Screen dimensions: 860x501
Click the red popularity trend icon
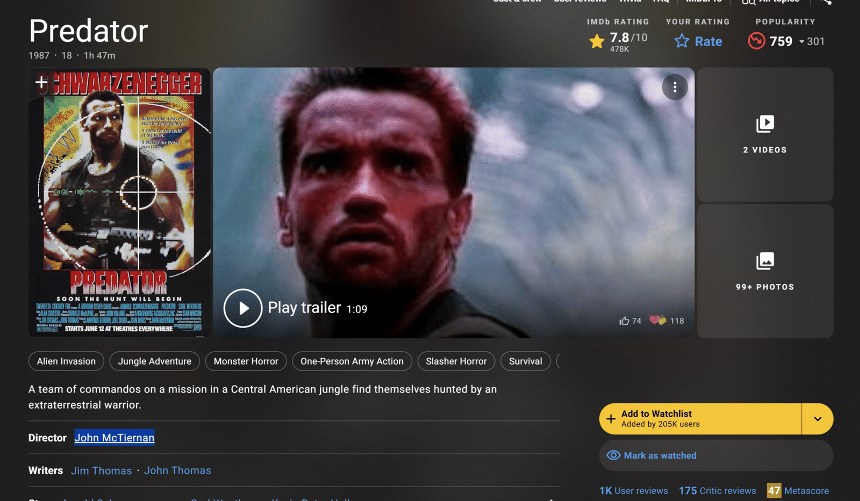756,41
